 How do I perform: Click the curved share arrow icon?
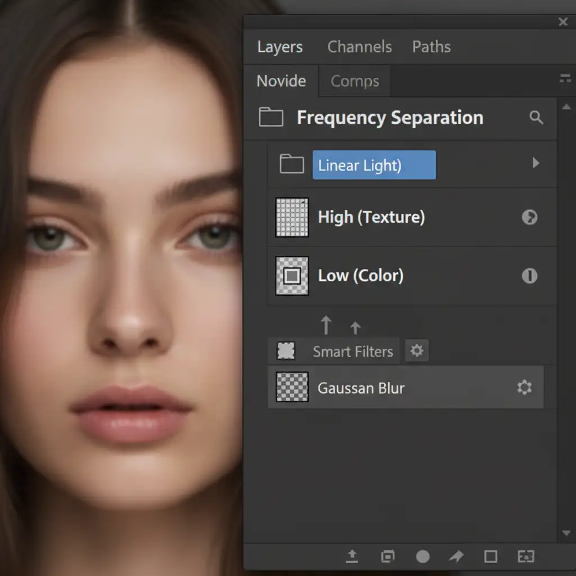pos(456,557)
